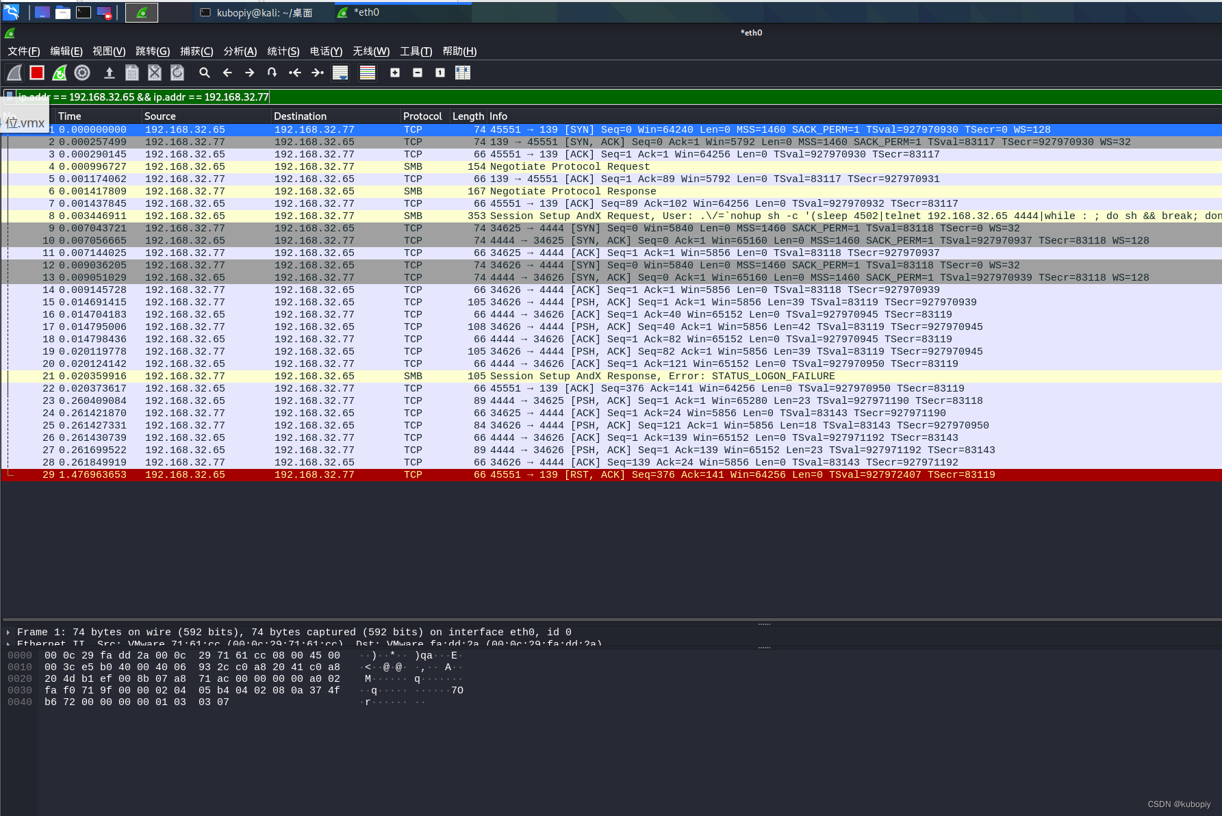The image size is (1222, 816).
Task: Sort packets by Info column header
Action: (854, 116)
